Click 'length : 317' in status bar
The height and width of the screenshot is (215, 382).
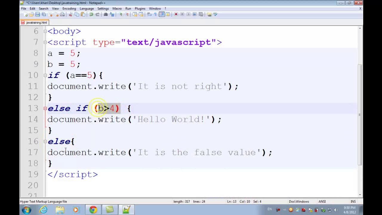(181, 202)
